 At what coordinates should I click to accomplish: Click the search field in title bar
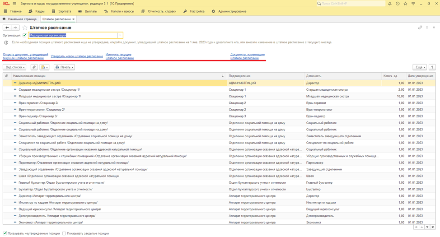pyautogui.click(x=351, y=4)
